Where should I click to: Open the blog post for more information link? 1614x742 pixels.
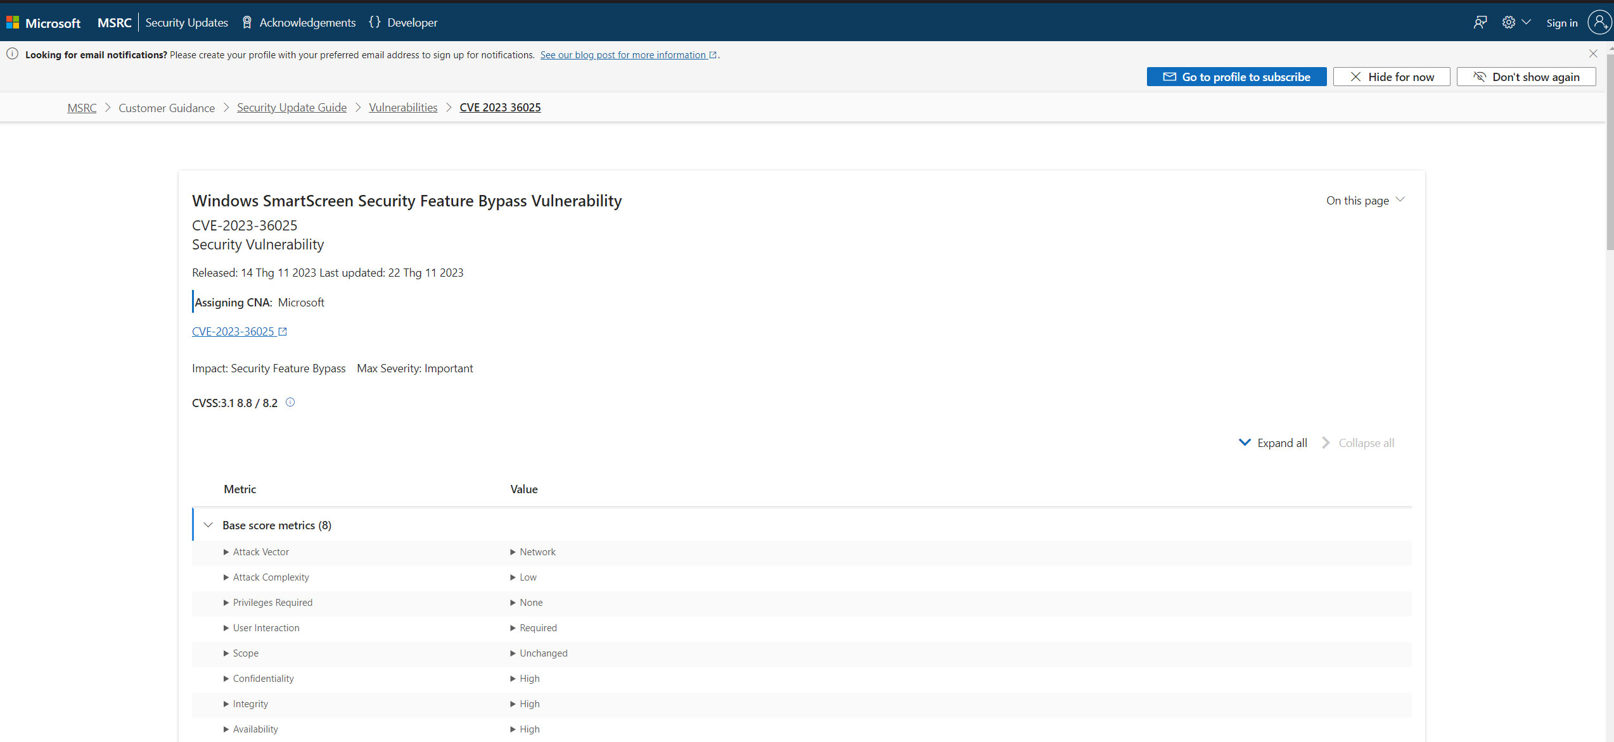pyautogui.click(x=628, y=55)
